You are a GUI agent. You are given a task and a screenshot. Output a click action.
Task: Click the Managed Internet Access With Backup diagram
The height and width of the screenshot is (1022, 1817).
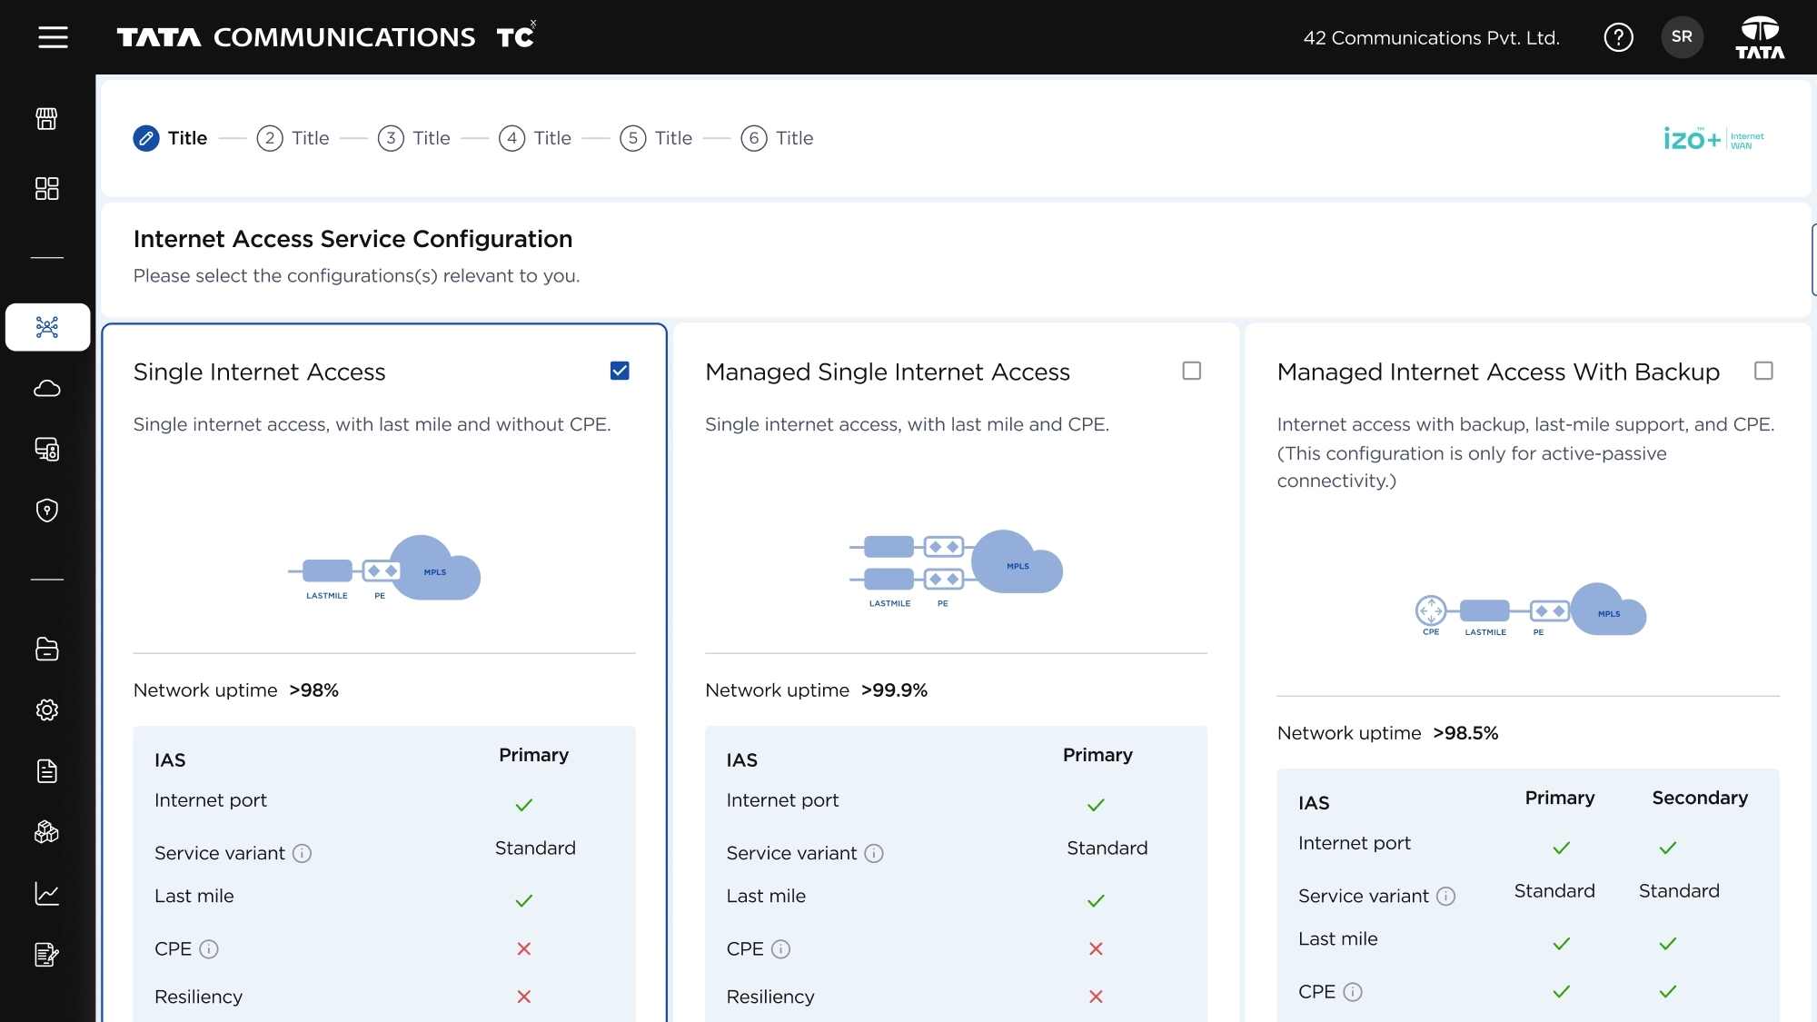point(1530,610)
